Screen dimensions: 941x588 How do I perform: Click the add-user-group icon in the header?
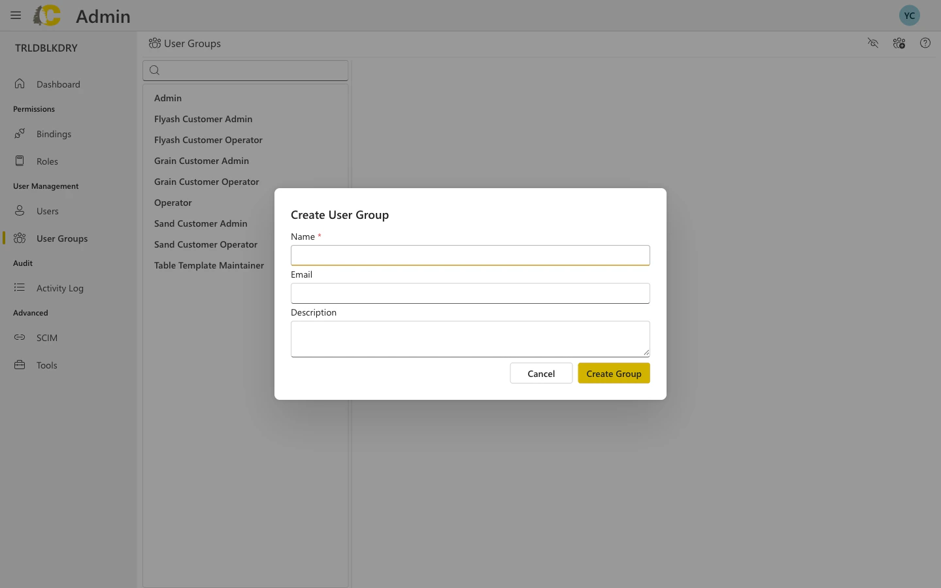click(899, 43)
